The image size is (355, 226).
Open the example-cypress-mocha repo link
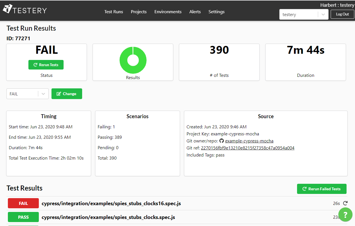coord(249,141)
